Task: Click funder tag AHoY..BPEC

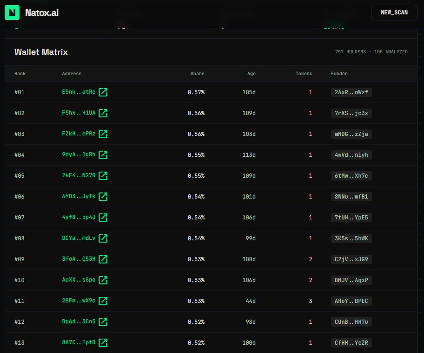Action: tap(351, 301)
